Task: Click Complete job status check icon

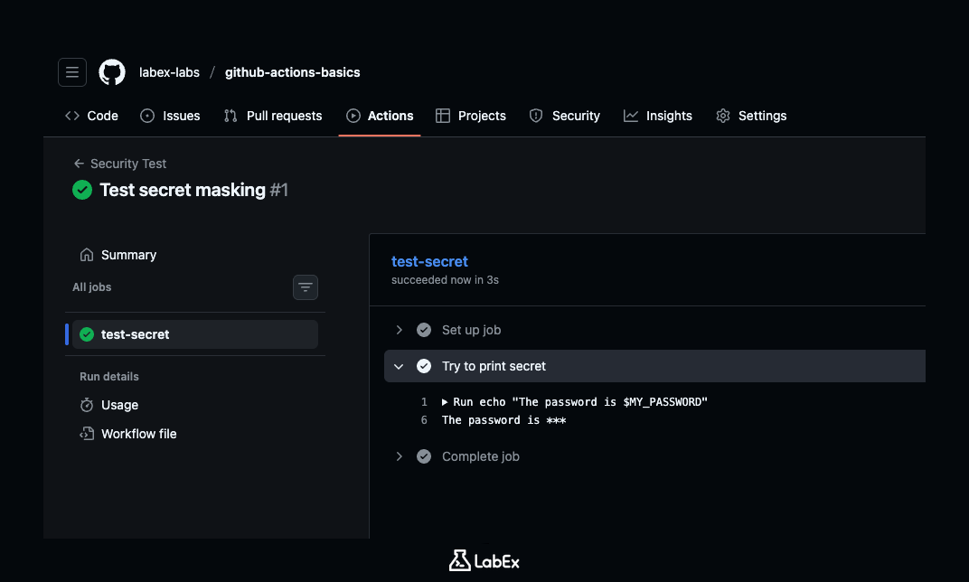Action: pos(424,456)
